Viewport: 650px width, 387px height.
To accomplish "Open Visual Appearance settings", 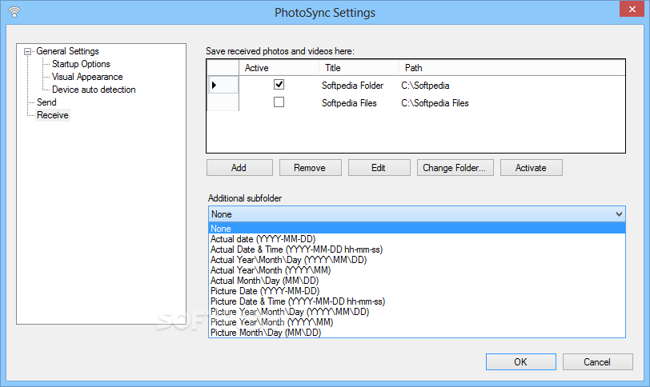I will (x=87, y=77).
